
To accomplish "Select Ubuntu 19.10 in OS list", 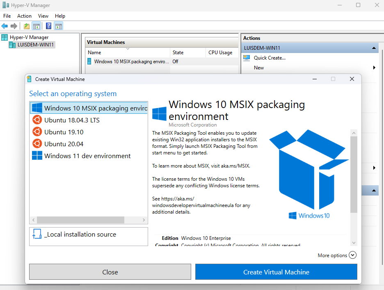I will [x=89, y=132].
